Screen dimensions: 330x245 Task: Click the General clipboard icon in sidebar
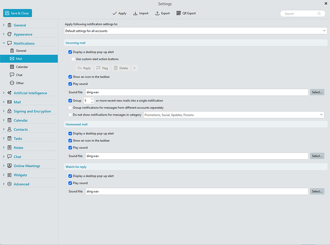tap(9, 25)
